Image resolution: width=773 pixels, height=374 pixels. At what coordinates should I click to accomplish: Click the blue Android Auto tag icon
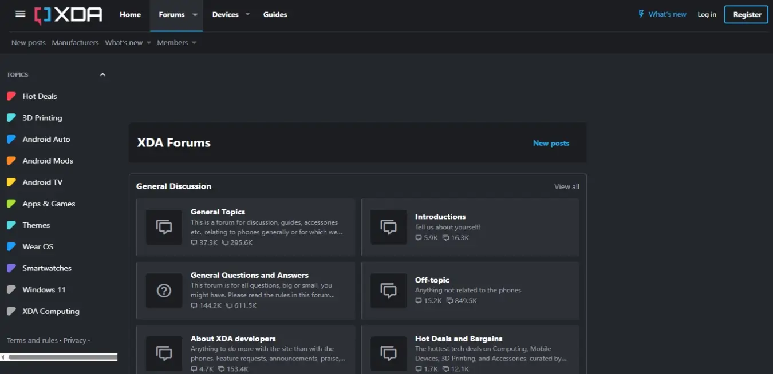click(11, 139)
